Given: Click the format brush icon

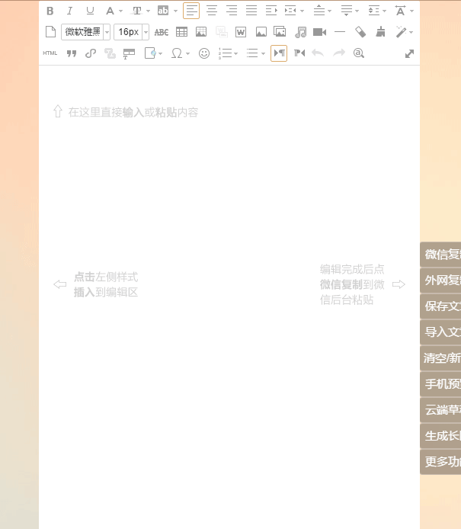Looking at the screenshot, I should click(380, 32).
